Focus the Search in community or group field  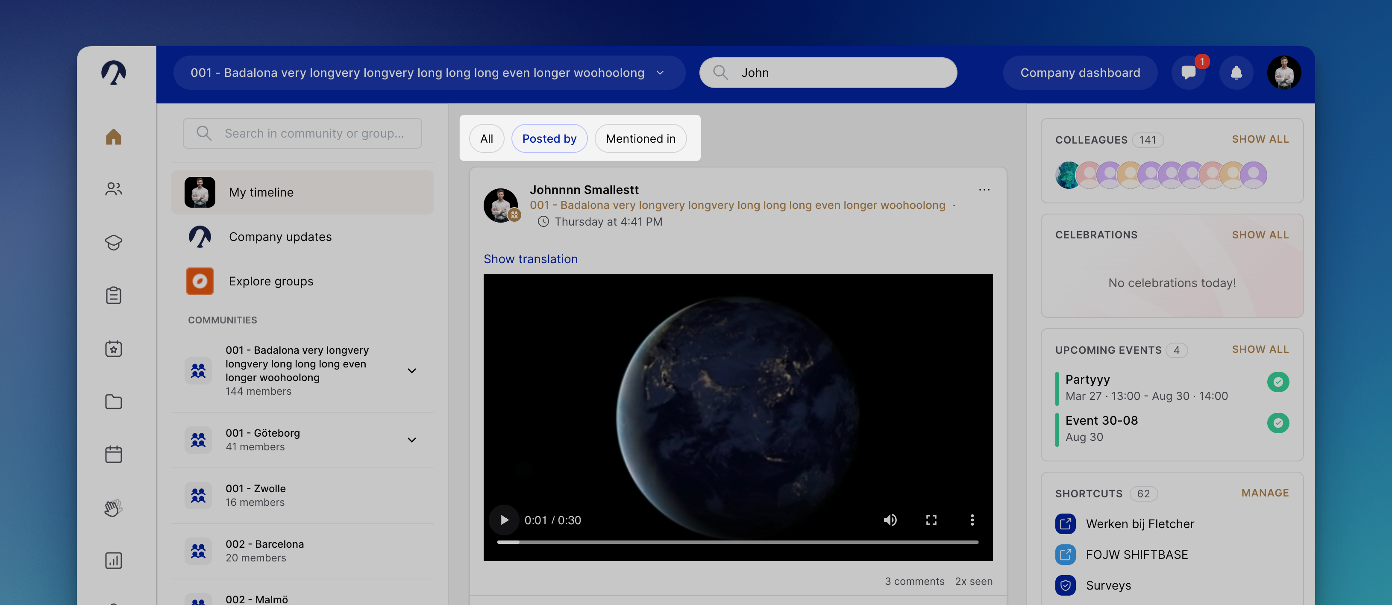[x=302, y=133]
